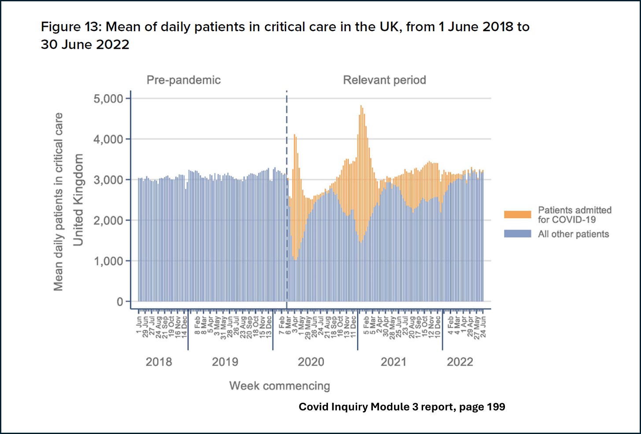Click the 2022 year label
The height and width of the screenshot is (434, 641).
(460, 362)
